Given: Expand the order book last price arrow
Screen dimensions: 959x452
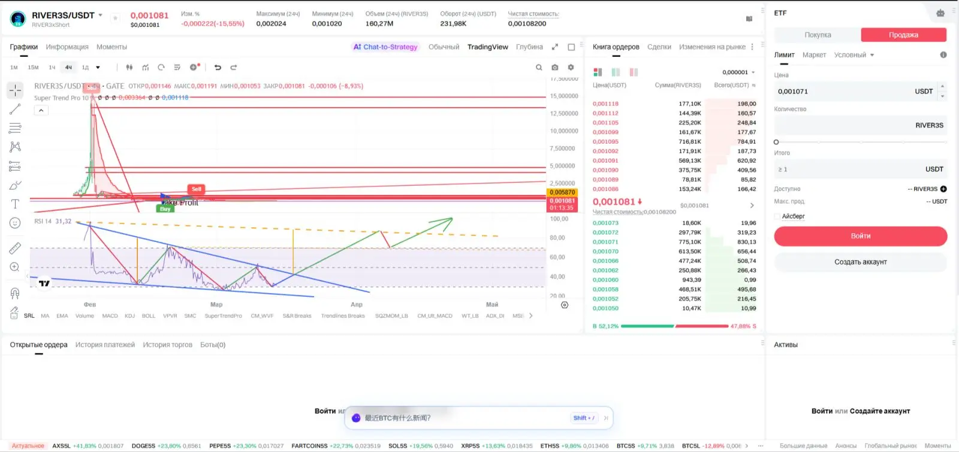Looking at the screenshot, I should tap(752, 205).
